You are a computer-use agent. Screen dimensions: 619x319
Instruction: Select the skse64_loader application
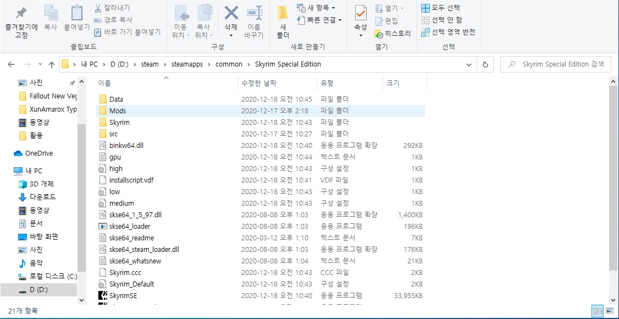(x=261, y=226)
